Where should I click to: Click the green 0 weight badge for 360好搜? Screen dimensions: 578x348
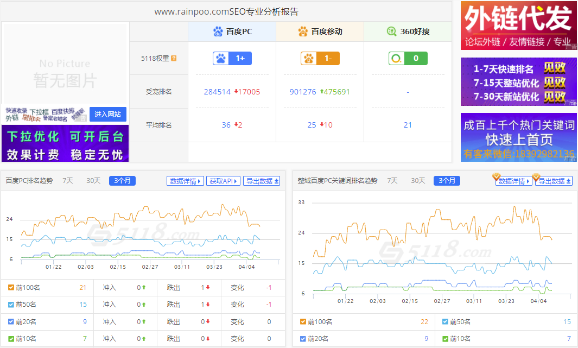click(408, 58)
